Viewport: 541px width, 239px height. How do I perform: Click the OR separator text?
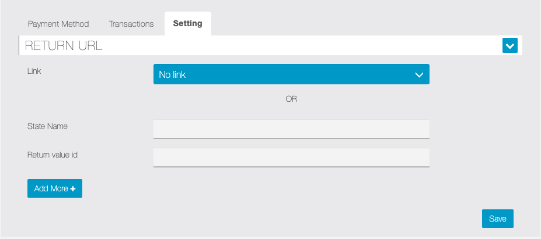point(291,99)
